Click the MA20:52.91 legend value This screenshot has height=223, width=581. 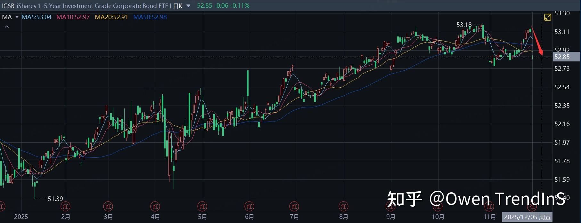[111, 17]
